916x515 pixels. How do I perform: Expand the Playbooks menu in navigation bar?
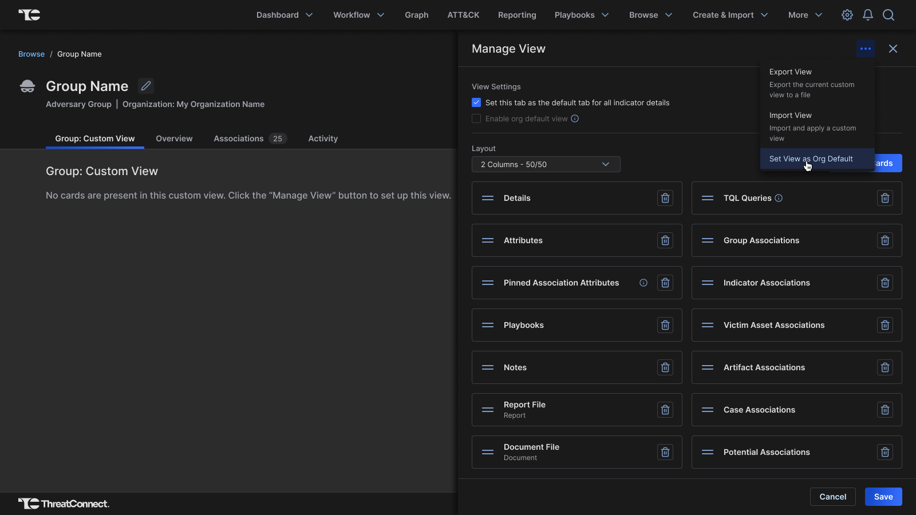[x=581, y=15]
